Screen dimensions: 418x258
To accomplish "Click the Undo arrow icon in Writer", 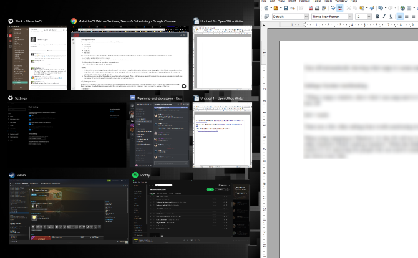I will click(x=381, y=8).
